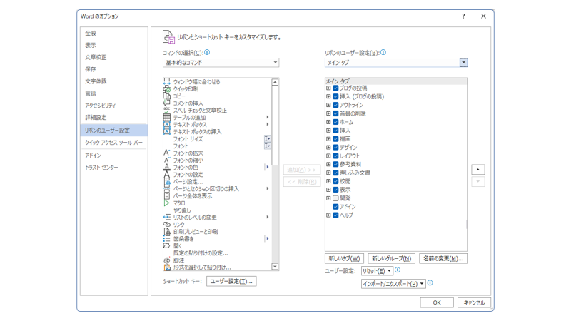Click the Fit to Window Width icon
The image size is (571, 321).
click(x=167, y=82)
